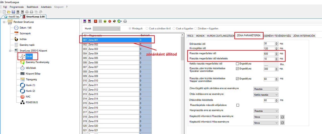322x134 pixels.
Task: Switch to HUROK CSATLAKOZÁSOK tab
Action: [220, 36]
